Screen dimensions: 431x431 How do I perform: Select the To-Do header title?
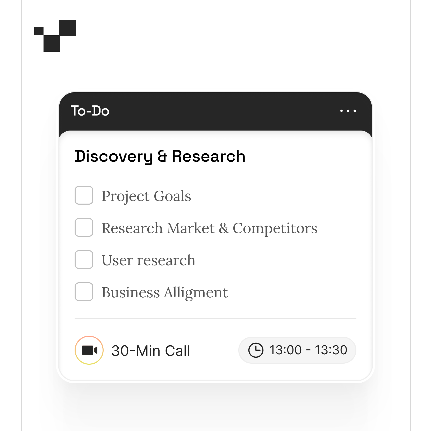tap(90, 111)
